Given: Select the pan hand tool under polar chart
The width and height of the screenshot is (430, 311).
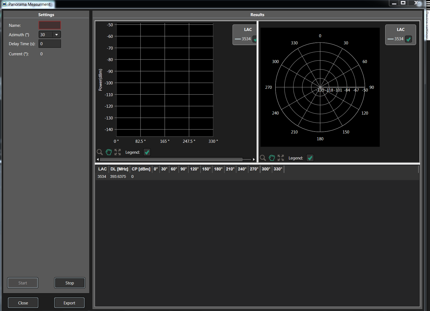Looking at the screenshot, I should tap(272, 158).
